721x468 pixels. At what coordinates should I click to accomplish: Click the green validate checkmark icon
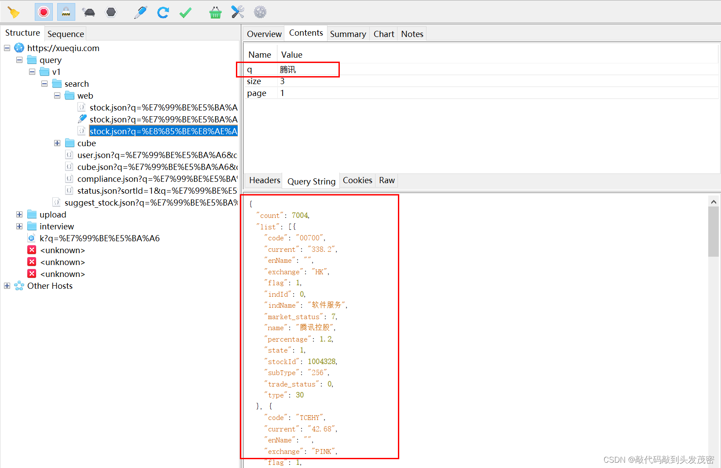[185, 13]
